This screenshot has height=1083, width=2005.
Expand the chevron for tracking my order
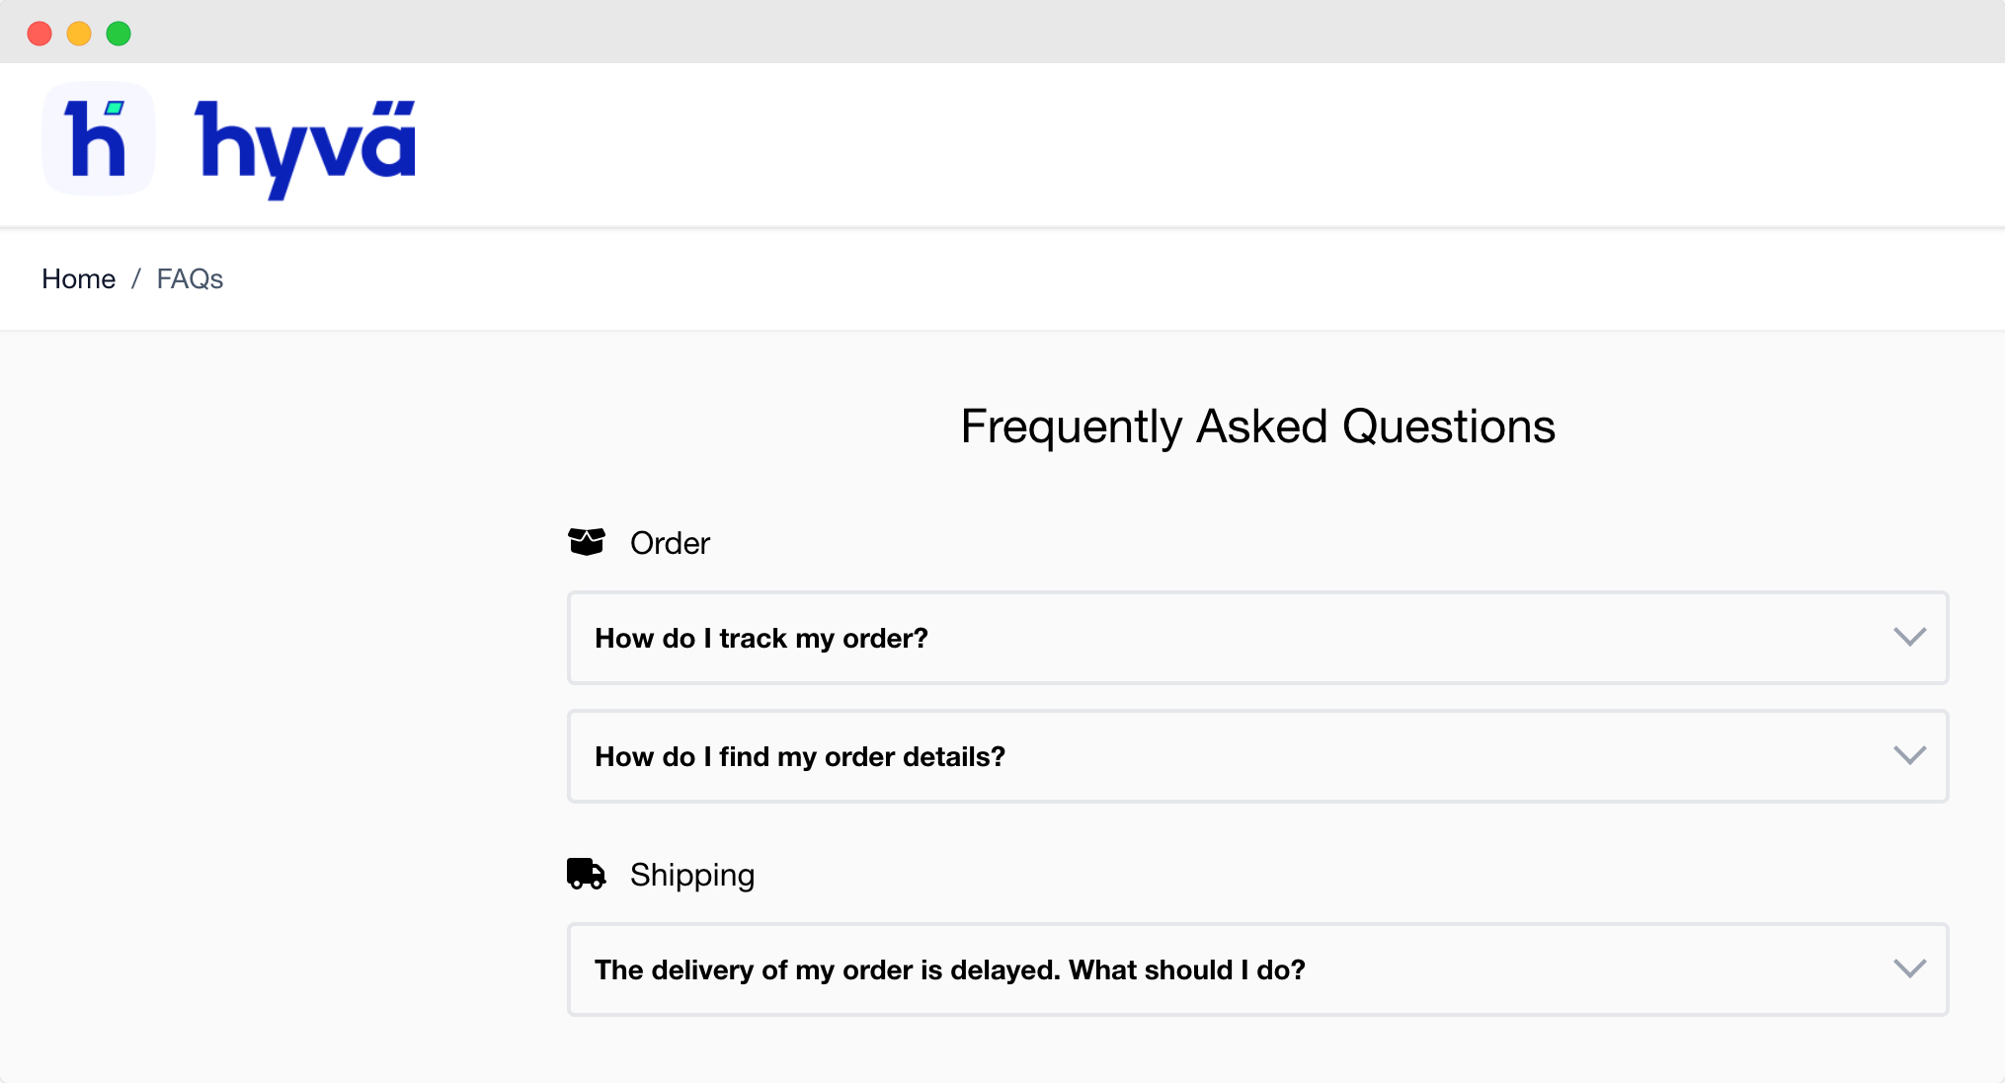point(1909,637)
